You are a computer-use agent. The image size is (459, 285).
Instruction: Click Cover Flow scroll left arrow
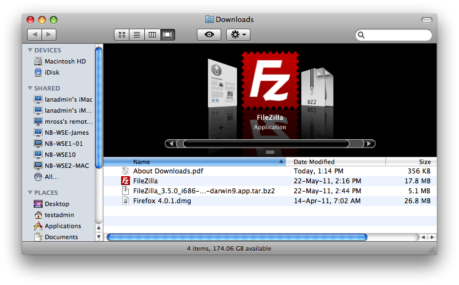tap(171, 144)
